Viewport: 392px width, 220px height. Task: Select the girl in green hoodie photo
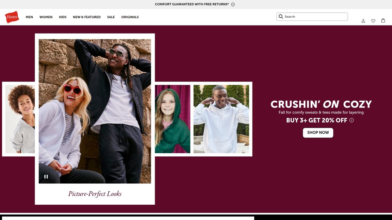pos(172,119)
